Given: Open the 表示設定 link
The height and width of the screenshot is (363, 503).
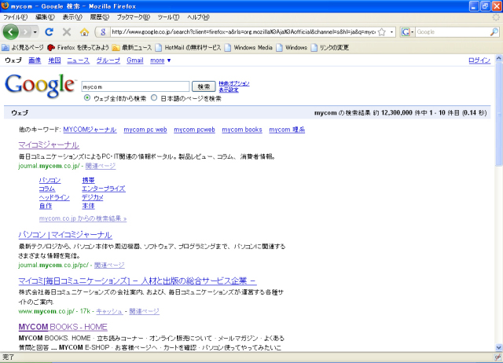Looking at the screenshot, I should (x=229, y=90).
